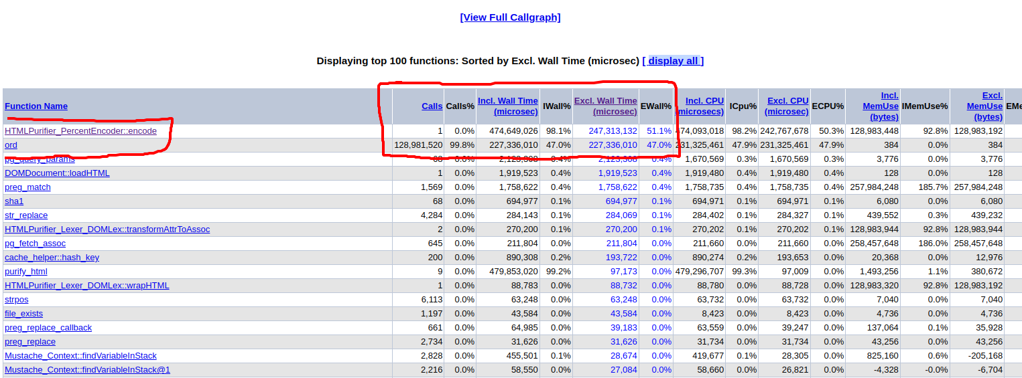1022x378 pixels.
Task: Select sha1 Excl. Wall Time 694,977
Action: pos(621,201)
